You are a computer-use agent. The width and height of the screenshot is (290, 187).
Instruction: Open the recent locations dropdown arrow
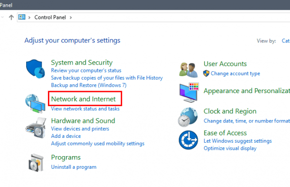point(2,17)
